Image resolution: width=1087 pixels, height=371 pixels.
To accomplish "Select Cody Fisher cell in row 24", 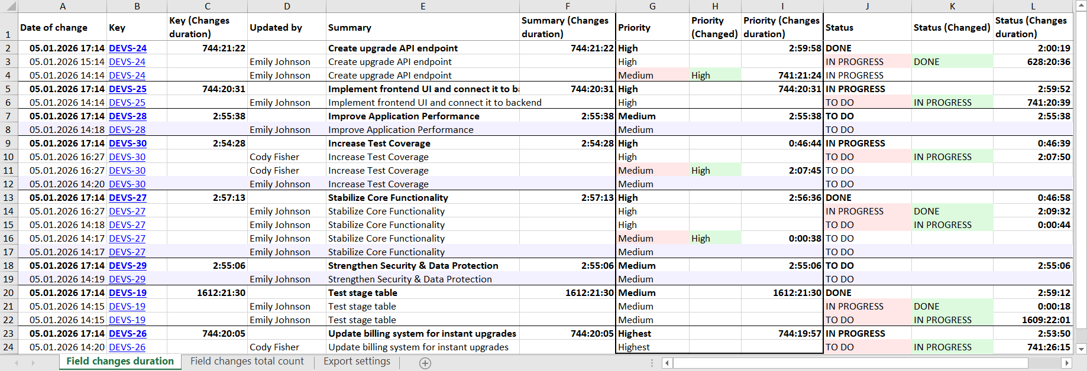I will pyautogui.click(x=287, y=347).
